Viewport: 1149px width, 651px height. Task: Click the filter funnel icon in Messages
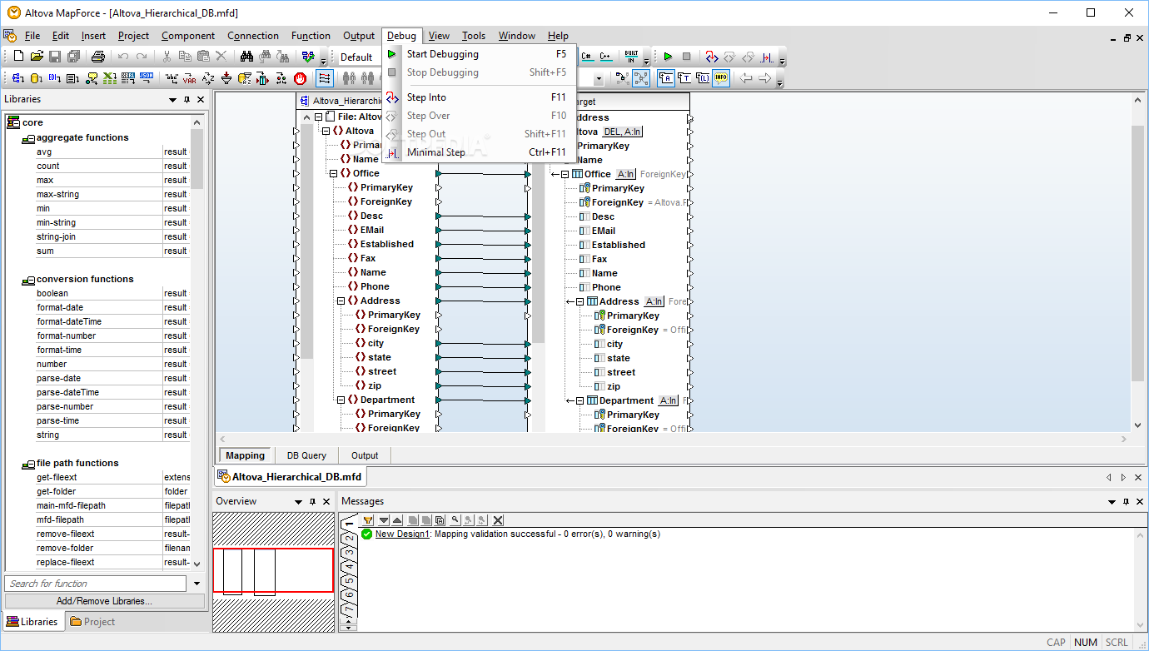367,520
